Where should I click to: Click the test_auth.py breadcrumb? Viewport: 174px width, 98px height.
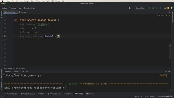pos(29,8)
